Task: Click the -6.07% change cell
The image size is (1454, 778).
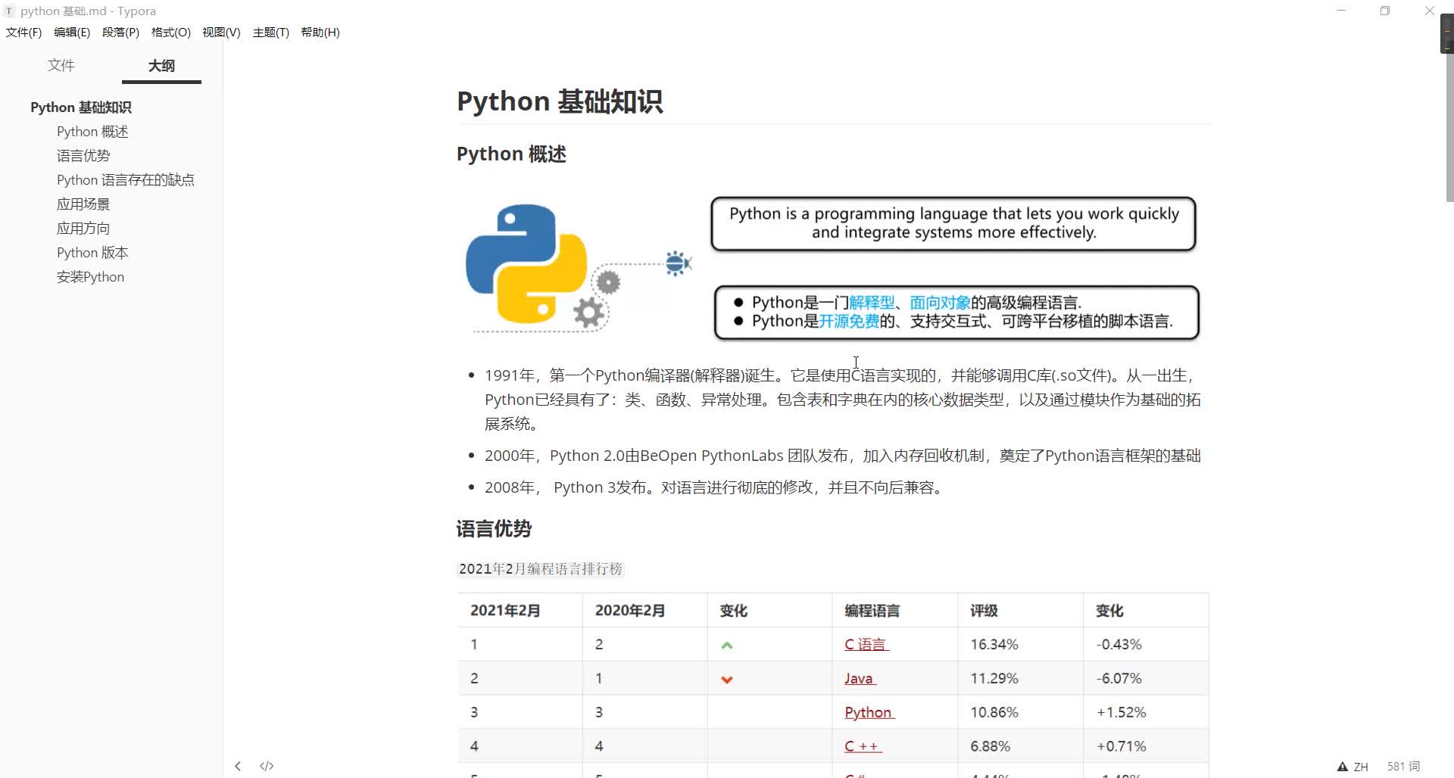Action: point(1146,679)
